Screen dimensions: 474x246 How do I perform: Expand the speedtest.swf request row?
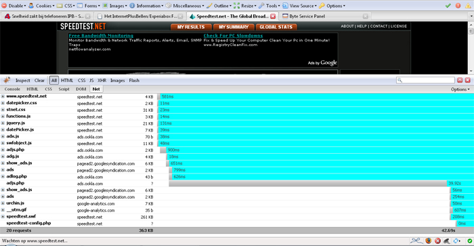(3, 216)
